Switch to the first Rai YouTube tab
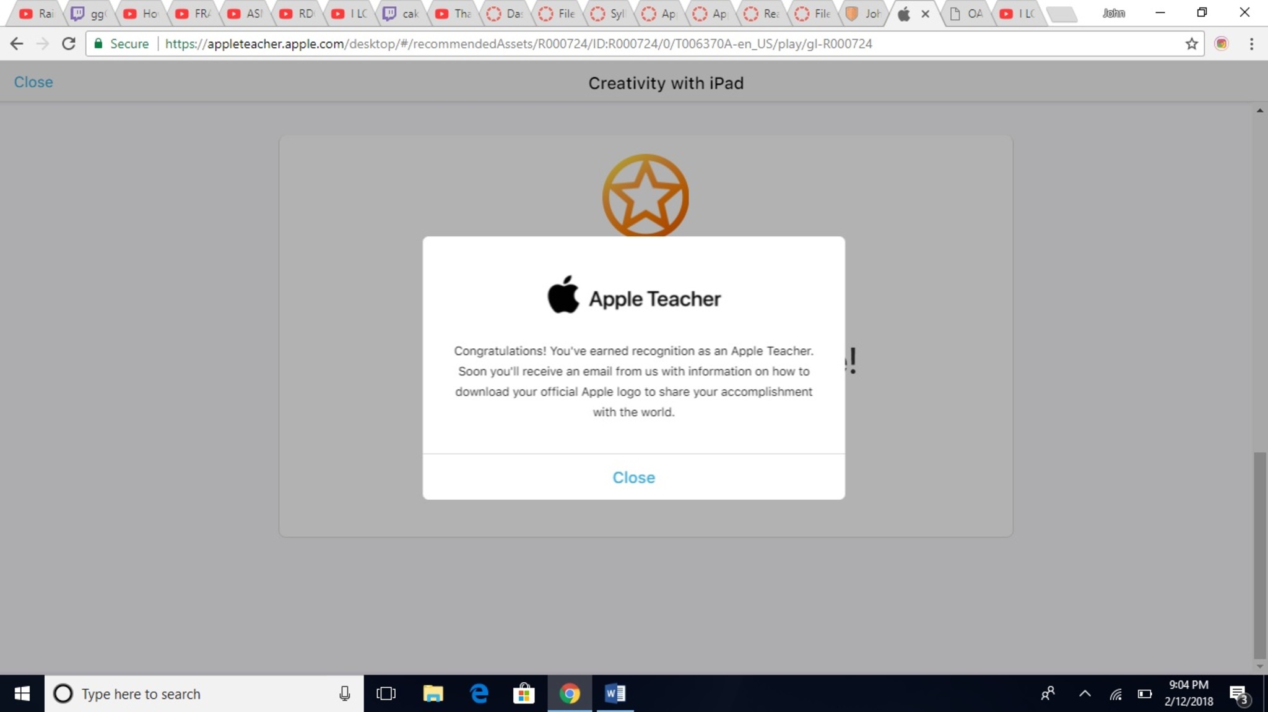Viewport: 1268px width, 712px height. point(37,14)
